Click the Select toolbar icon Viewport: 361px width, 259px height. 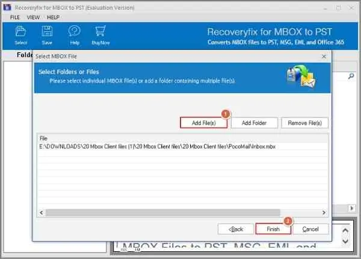click(x=20, y=36)
